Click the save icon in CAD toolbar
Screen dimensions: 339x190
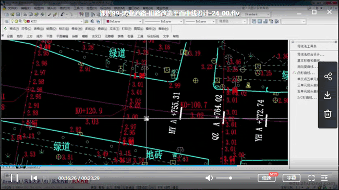coord(18,15)
